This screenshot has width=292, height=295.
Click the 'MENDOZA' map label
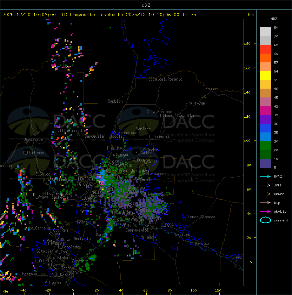[x=85, y=179]
